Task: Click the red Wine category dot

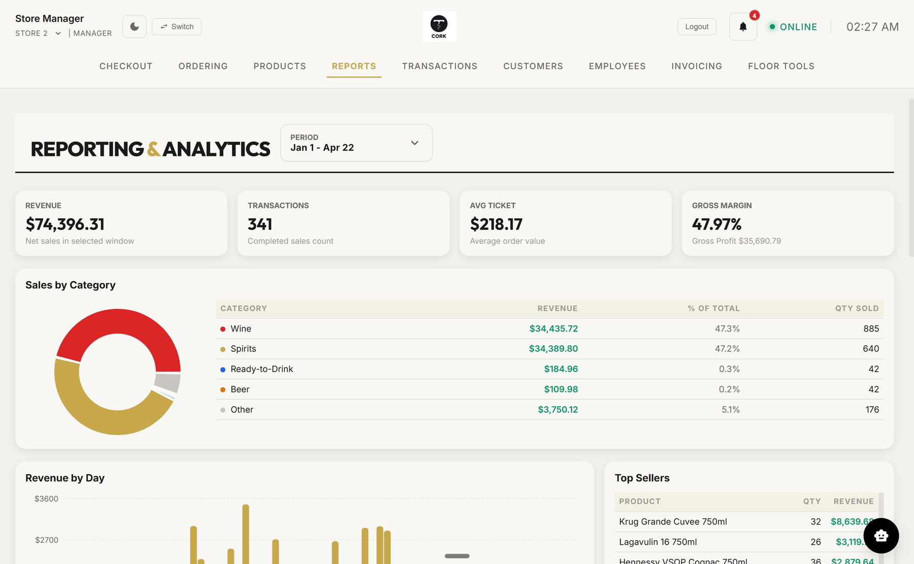Action: click(222, 328)
